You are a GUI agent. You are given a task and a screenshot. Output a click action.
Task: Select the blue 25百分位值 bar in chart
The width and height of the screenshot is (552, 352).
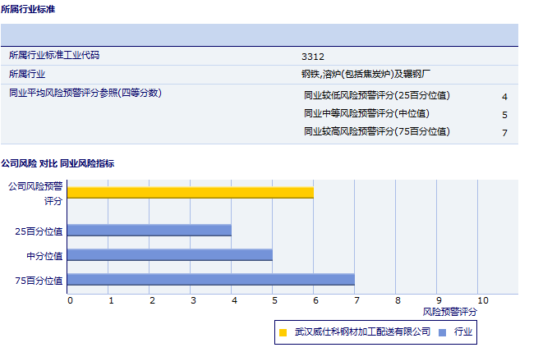tap(149, 231)
